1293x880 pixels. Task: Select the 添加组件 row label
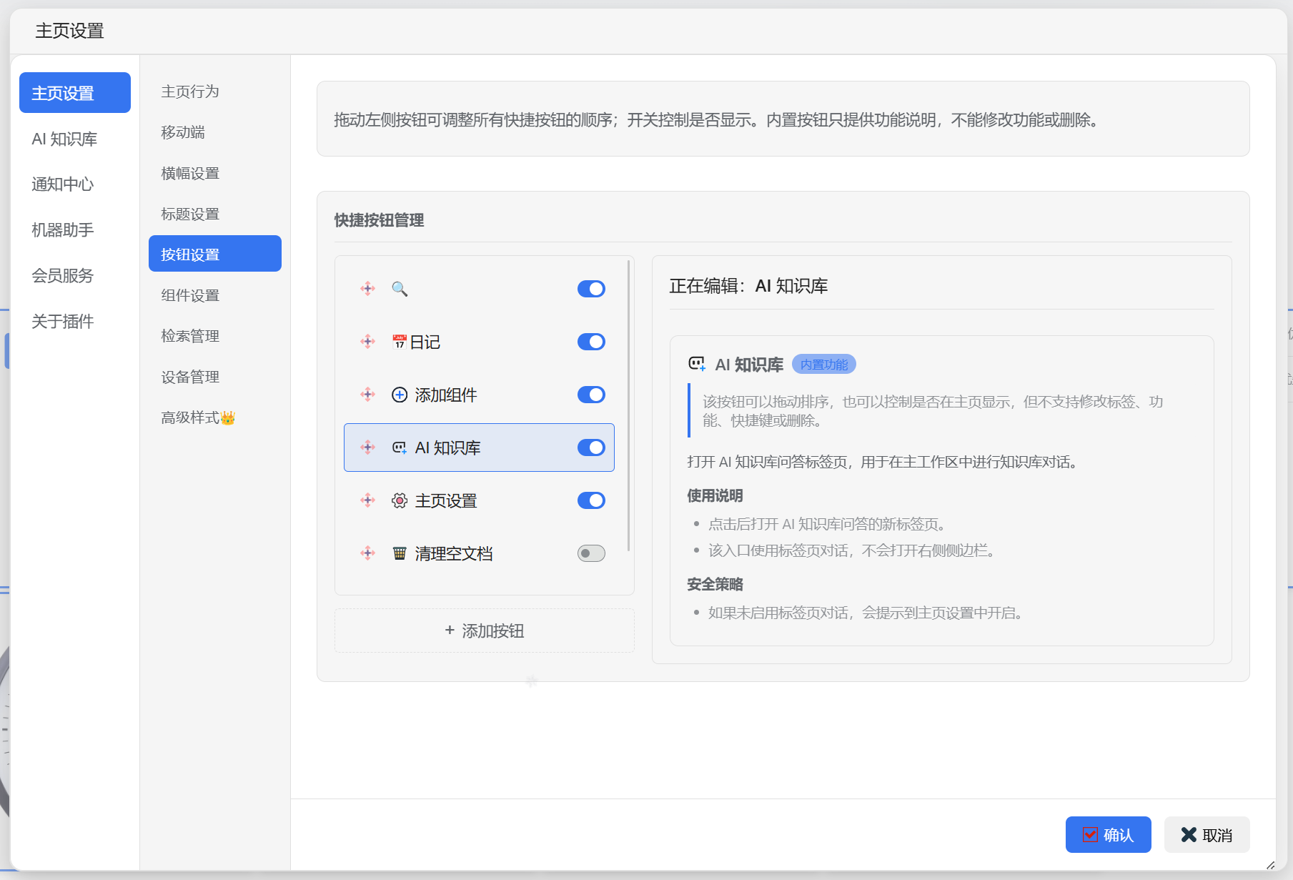[446, 395]
